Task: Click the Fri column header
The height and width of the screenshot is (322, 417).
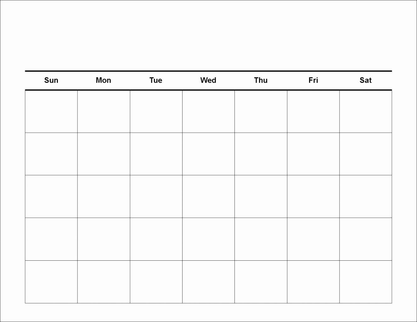Action: point(313,80)
